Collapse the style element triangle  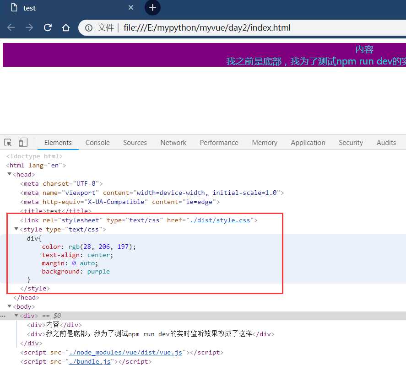coord(16,229)
